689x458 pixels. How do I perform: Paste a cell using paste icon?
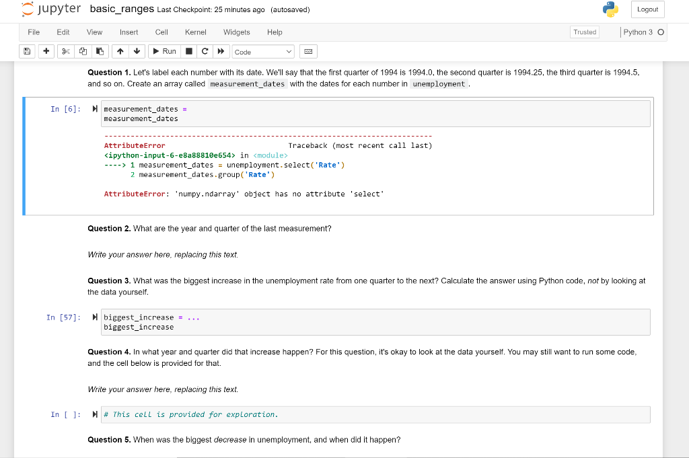coord(98,51)
